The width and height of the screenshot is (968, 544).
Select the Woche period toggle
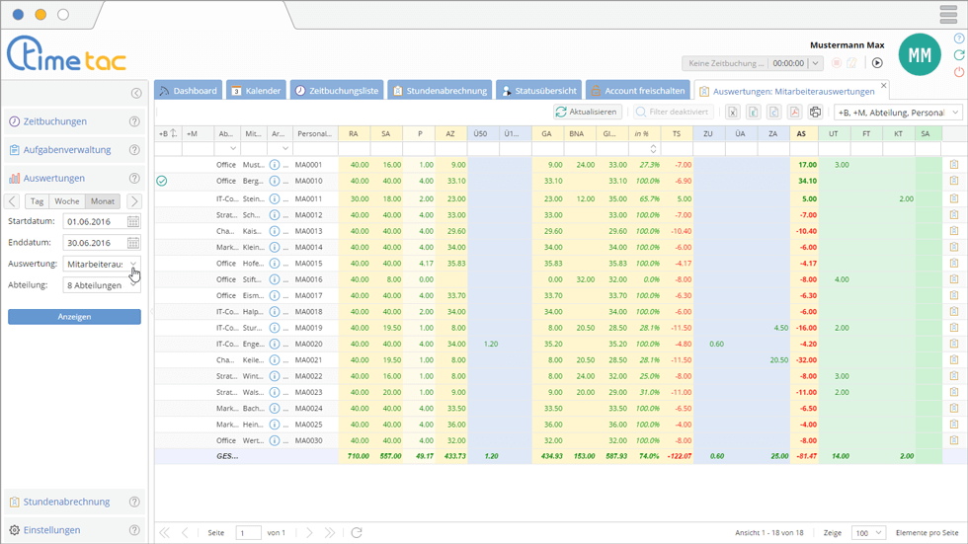pos(67,201)
